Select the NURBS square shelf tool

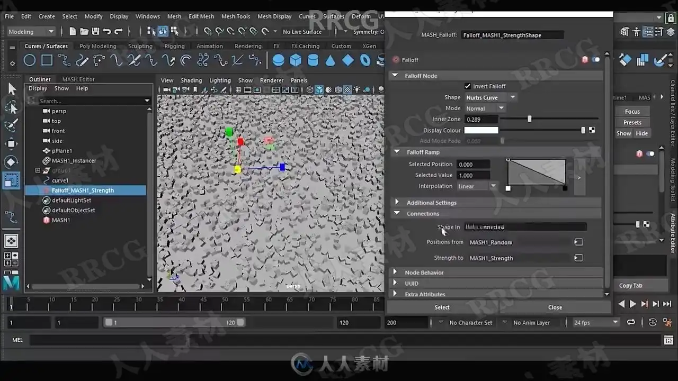coord(47,60)
